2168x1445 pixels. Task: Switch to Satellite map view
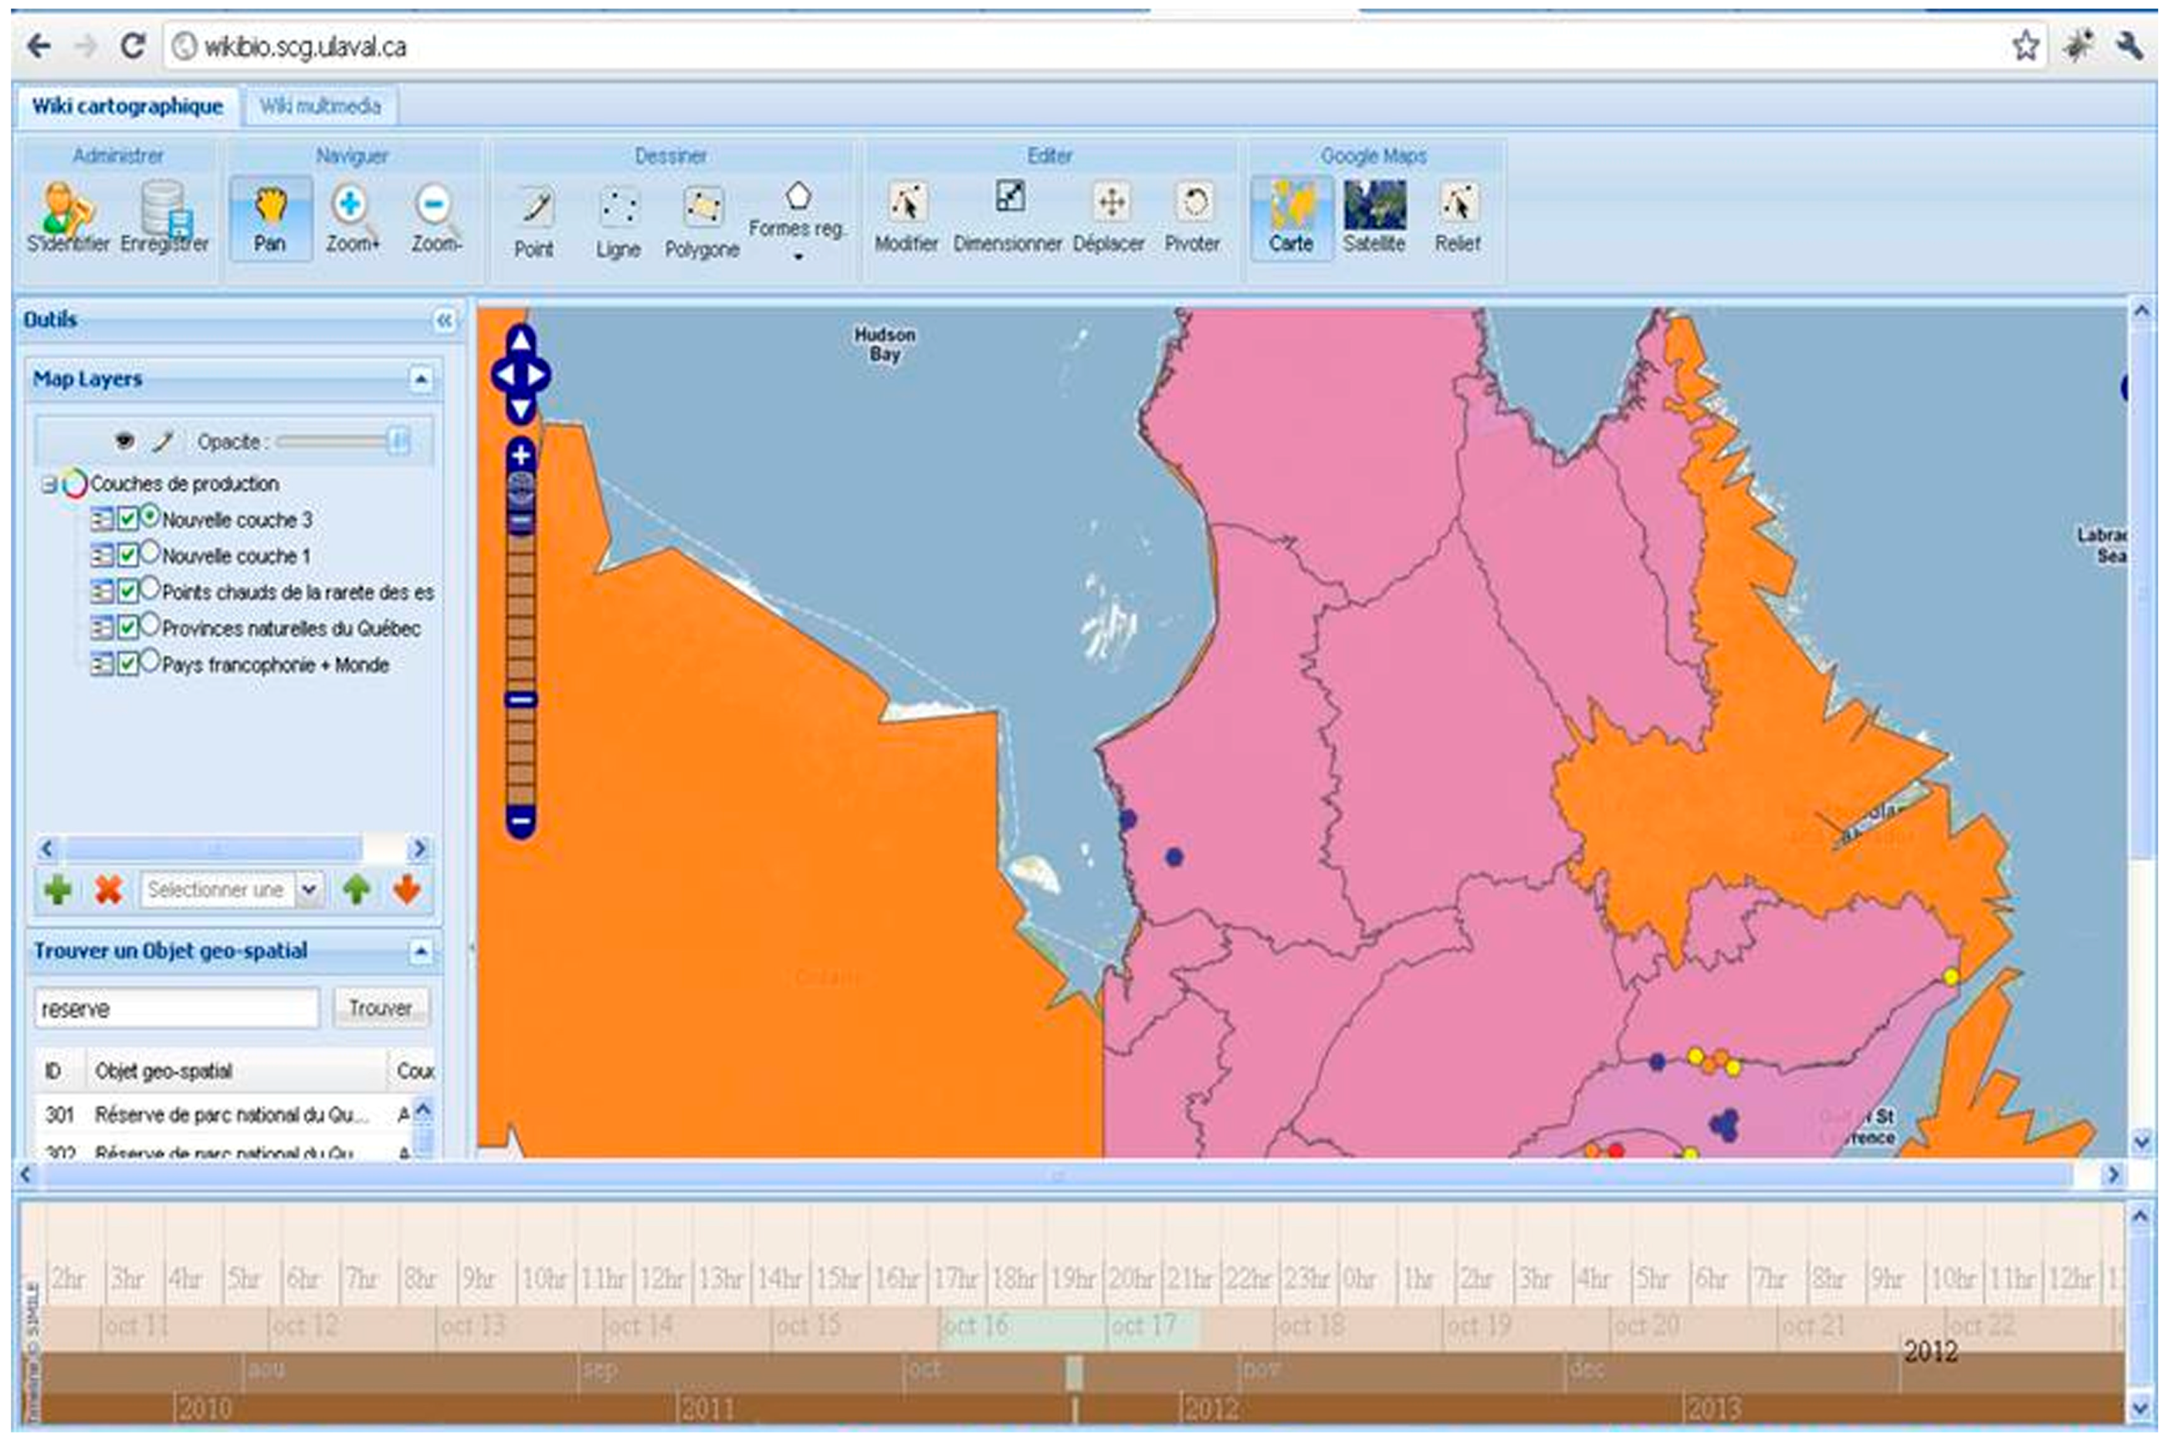click(x=1374, y=217)
